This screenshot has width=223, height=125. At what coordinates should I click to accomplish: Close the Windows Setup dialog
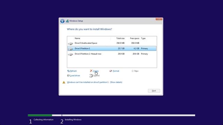159,19
